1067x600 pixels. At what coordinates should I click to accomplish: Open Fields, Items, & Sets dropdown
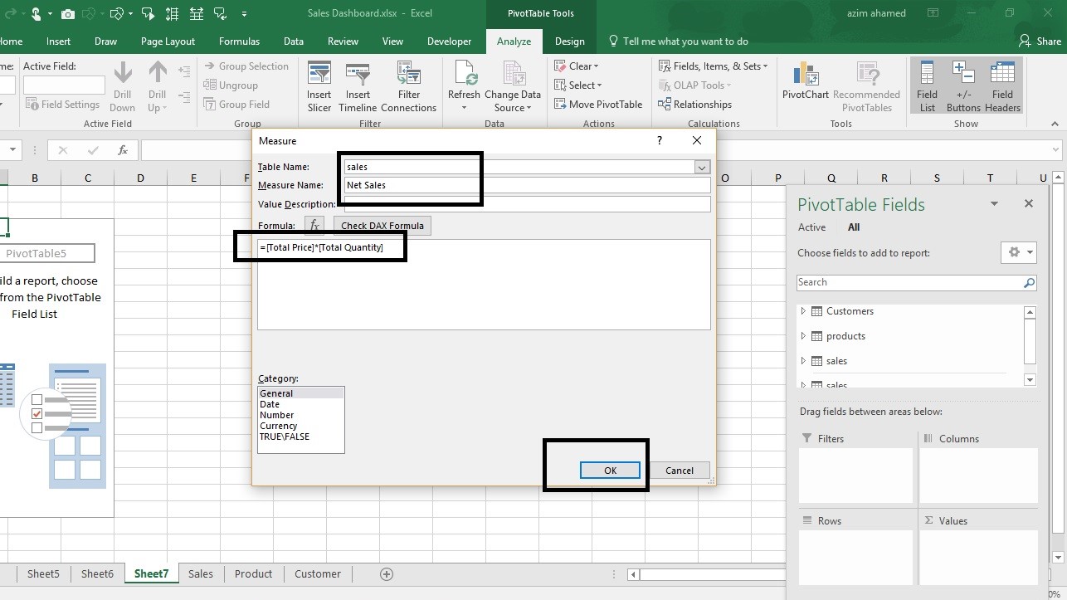[714, 66]
